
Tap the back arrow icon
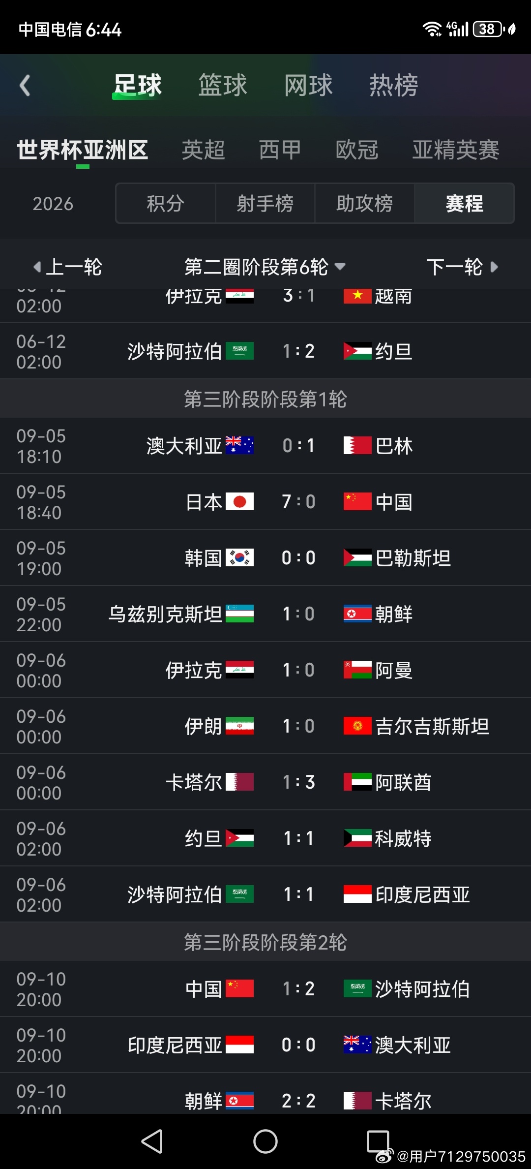click(25, 86)
